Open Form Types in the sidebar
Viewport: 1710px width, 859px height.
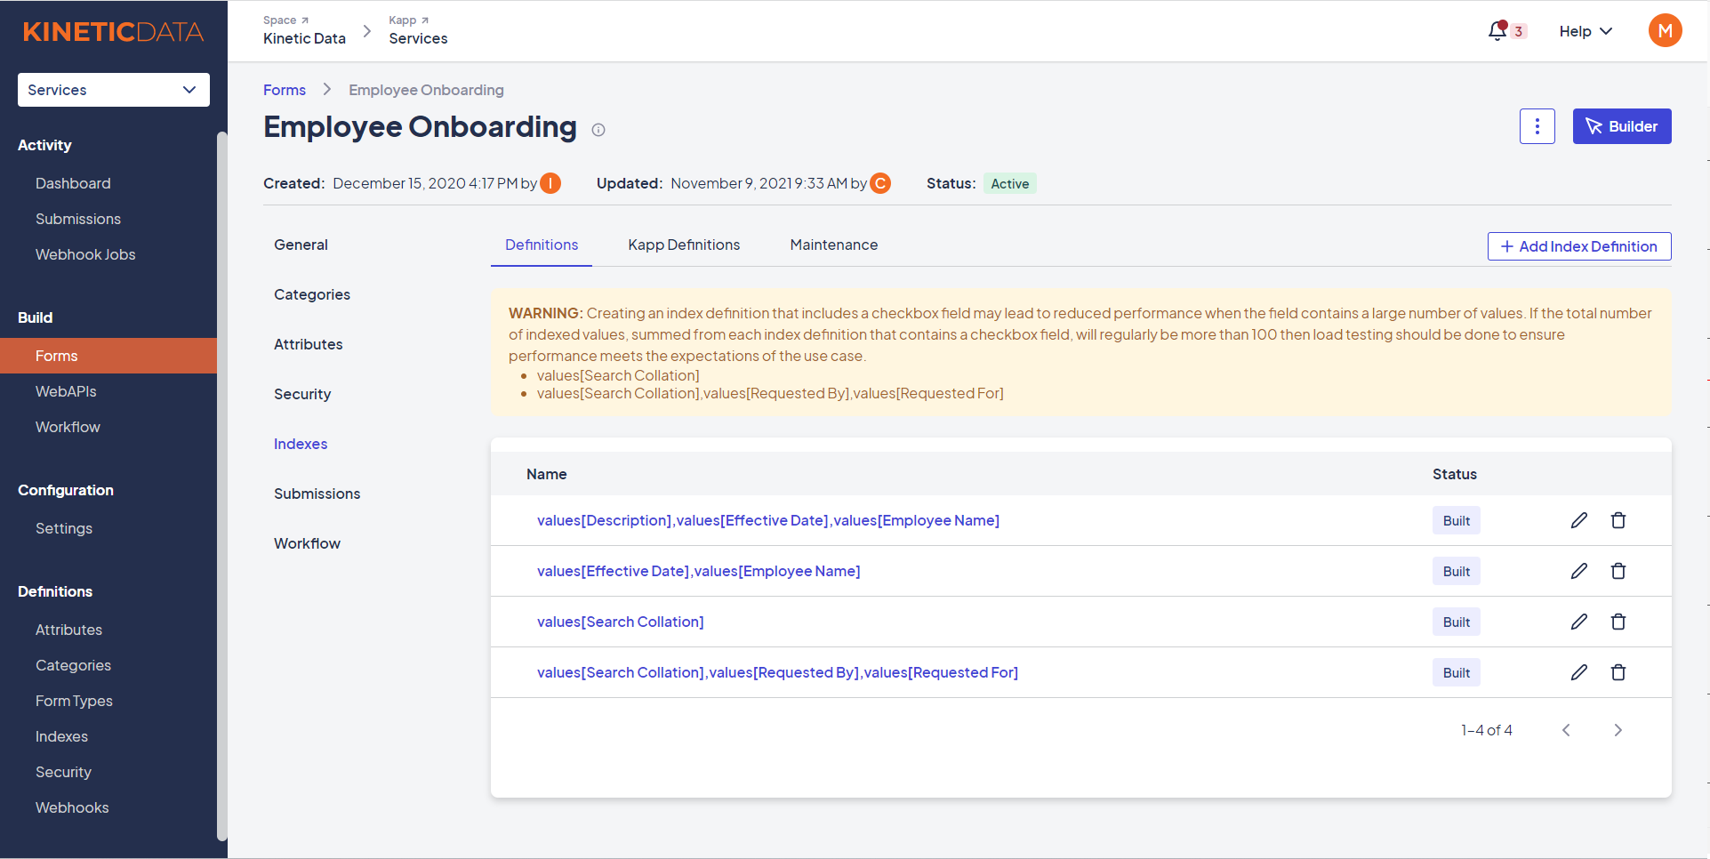click(x=74, y=701)
